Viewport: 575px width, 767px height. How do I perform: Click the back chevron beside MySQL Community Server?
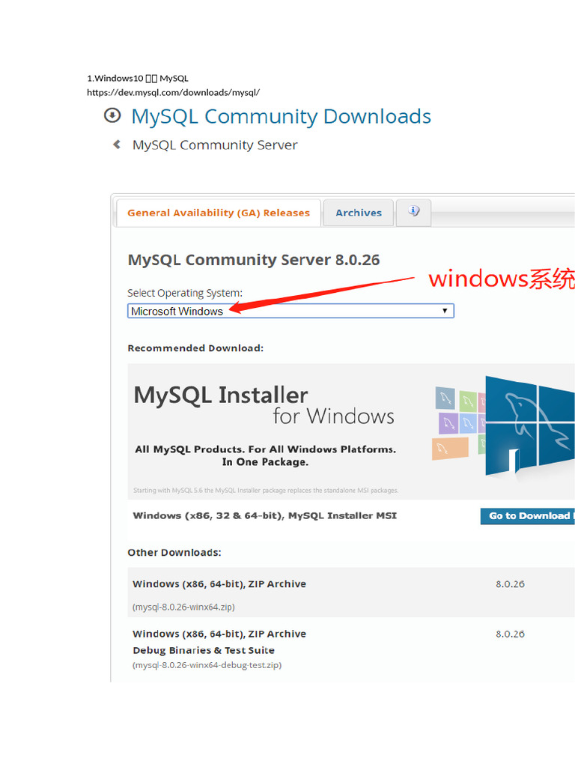click(117, 145)
